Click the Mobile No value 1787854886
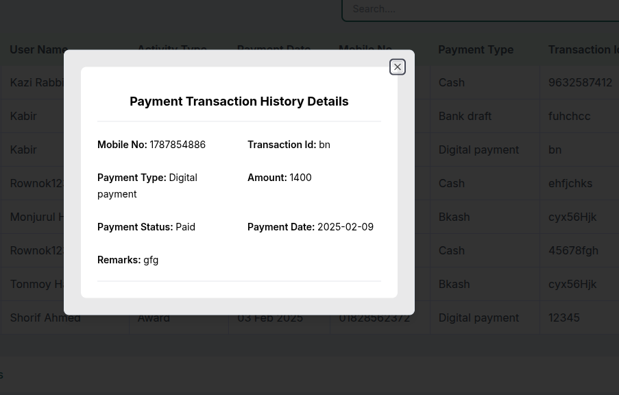 click(x=178, y=145)
